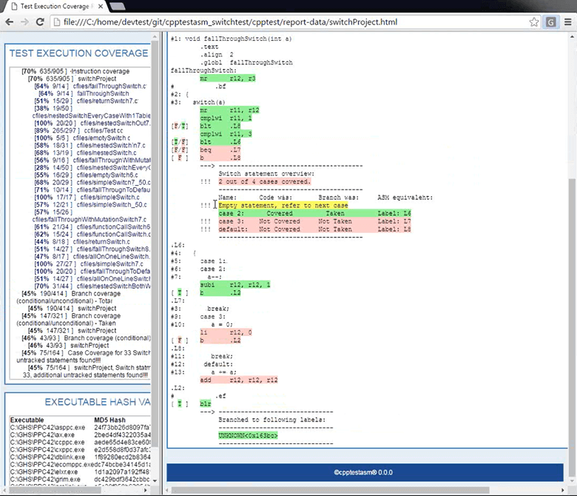
Task: Select Case Coverage for 33 Switch entry
Action: coord(83,356)
